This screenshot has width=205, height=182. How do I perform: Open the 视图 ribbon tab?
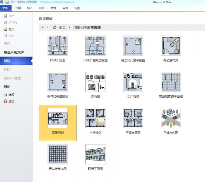pyautogui.click(x=77, y=8)
